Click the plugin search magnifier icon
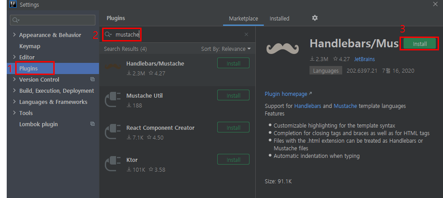443x198 pixels. click(x=108, y=34)
